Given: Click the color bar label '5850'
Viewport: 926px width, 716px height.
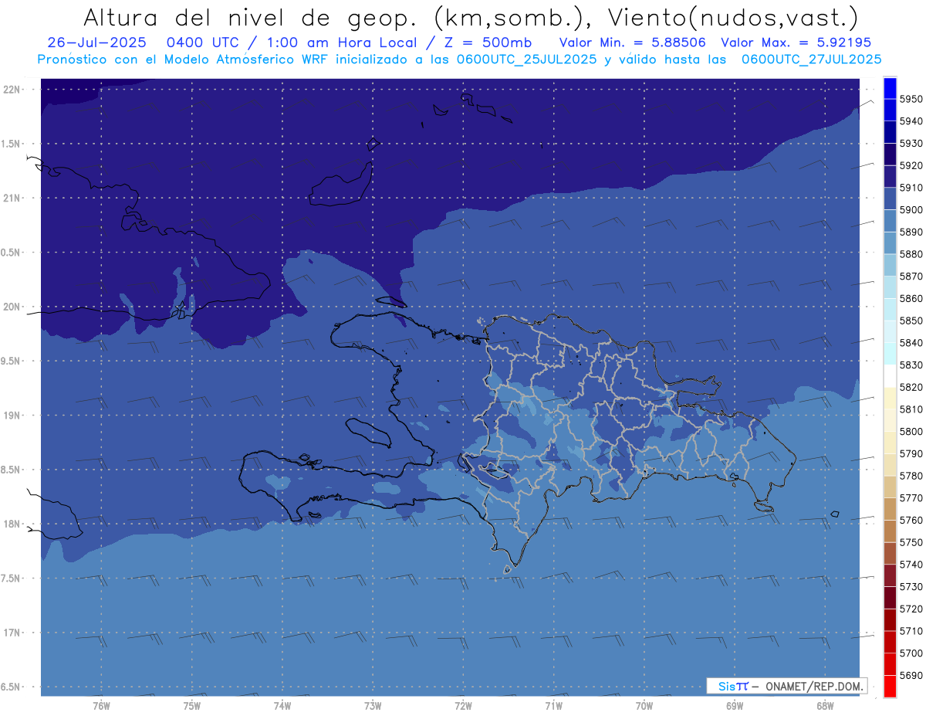Looking at the screenshot, I should coord(911,321).
